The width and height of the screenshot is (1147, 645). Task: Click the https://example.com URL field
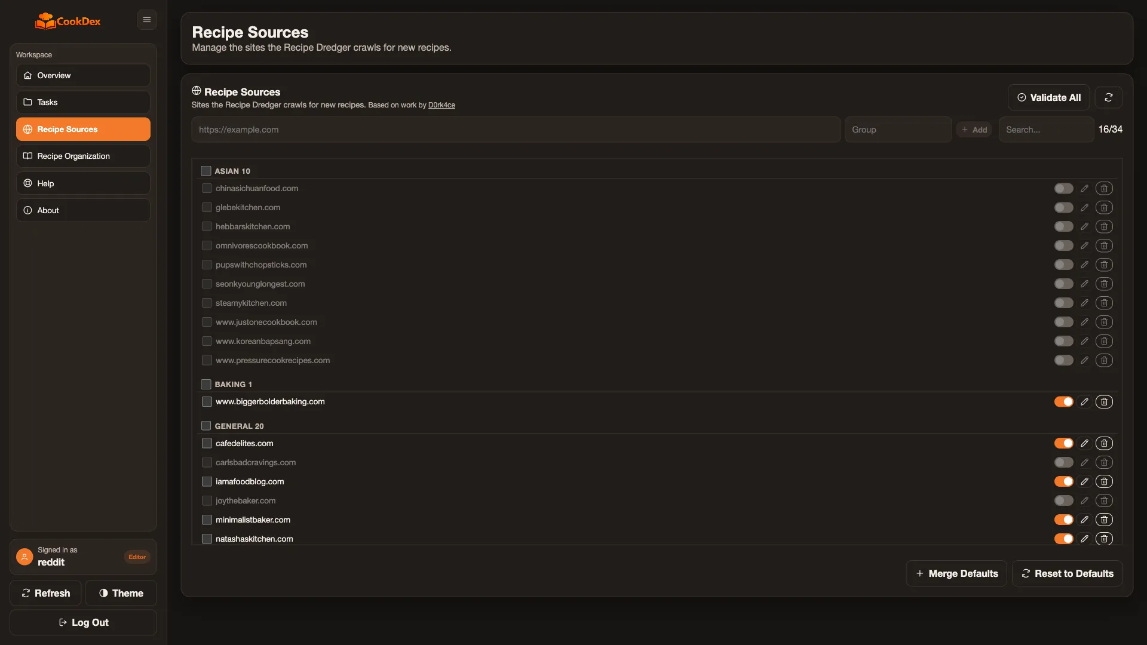pyautogui.click(x=516, y=130)
